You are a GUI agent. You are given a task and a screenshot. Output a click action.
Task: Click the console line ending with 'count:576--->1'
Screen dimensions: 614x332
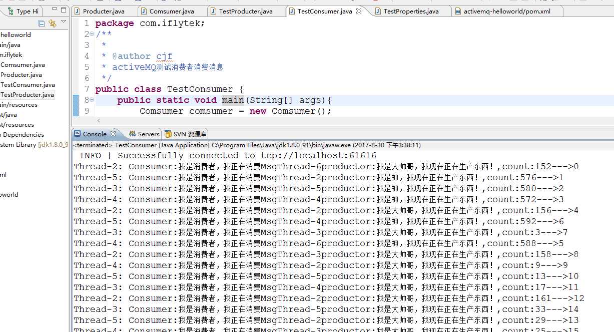319,177
